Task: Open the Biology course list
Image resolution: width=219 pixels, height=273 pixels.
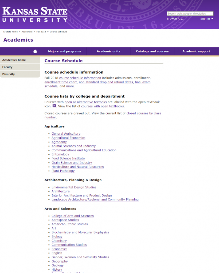Action: click(57, 236)
